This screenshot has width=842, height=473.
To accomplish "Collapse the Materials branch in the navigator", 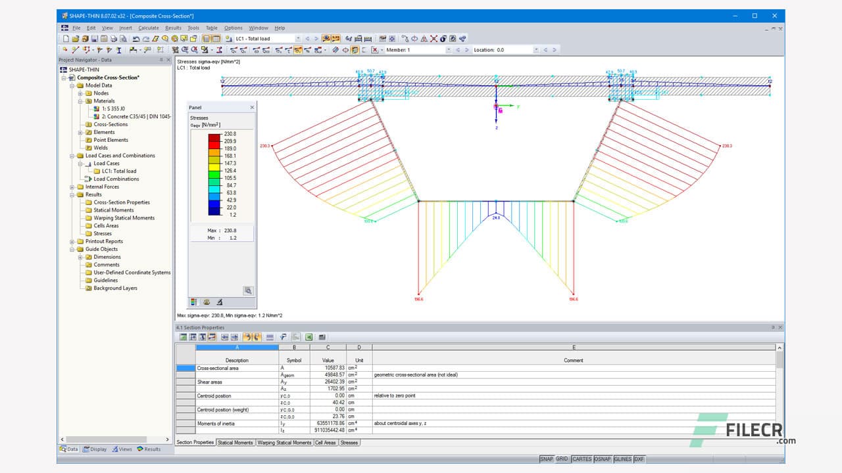I will coord(82,102).
